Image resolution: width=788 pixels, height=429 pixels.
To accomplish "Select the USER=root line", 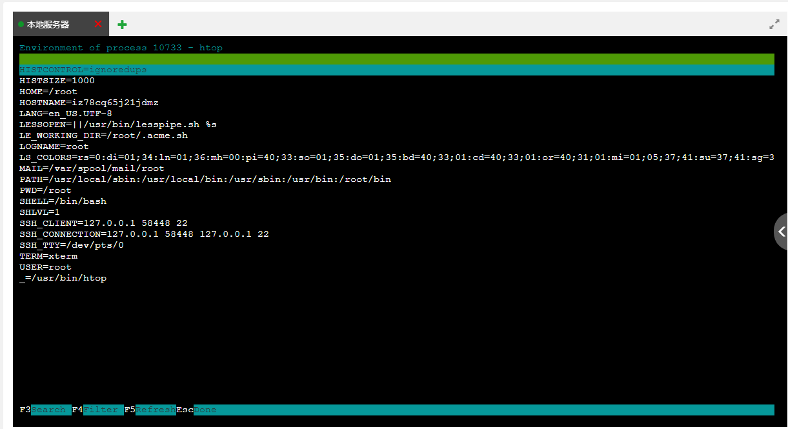I will (x=45, y=267).
